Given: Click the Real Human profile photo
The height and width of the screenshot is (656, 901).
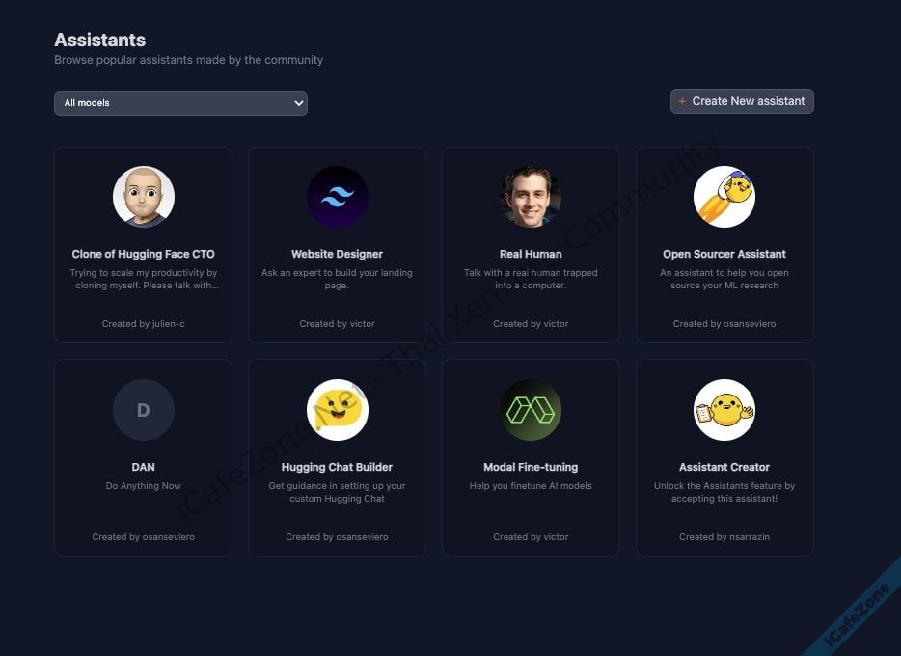Looking at the screenshot, I should pyautogui.click(x=531, y=197).
